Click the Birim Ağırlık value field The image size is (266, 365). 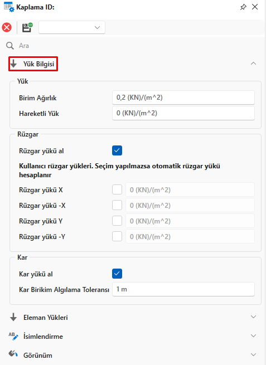tap(183, 98)
